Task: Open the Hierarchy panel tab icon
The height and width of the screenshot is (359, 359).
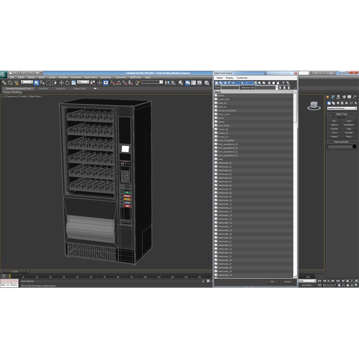Action: pos(338,97)
